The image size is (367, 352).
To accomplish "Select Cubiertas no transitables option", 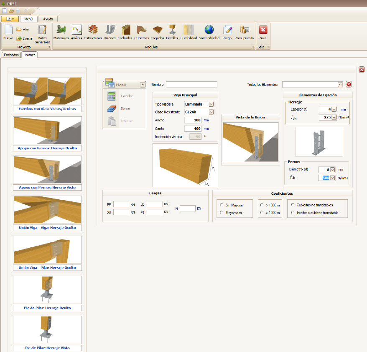I will pyautogui.click(x=293, y=205).
